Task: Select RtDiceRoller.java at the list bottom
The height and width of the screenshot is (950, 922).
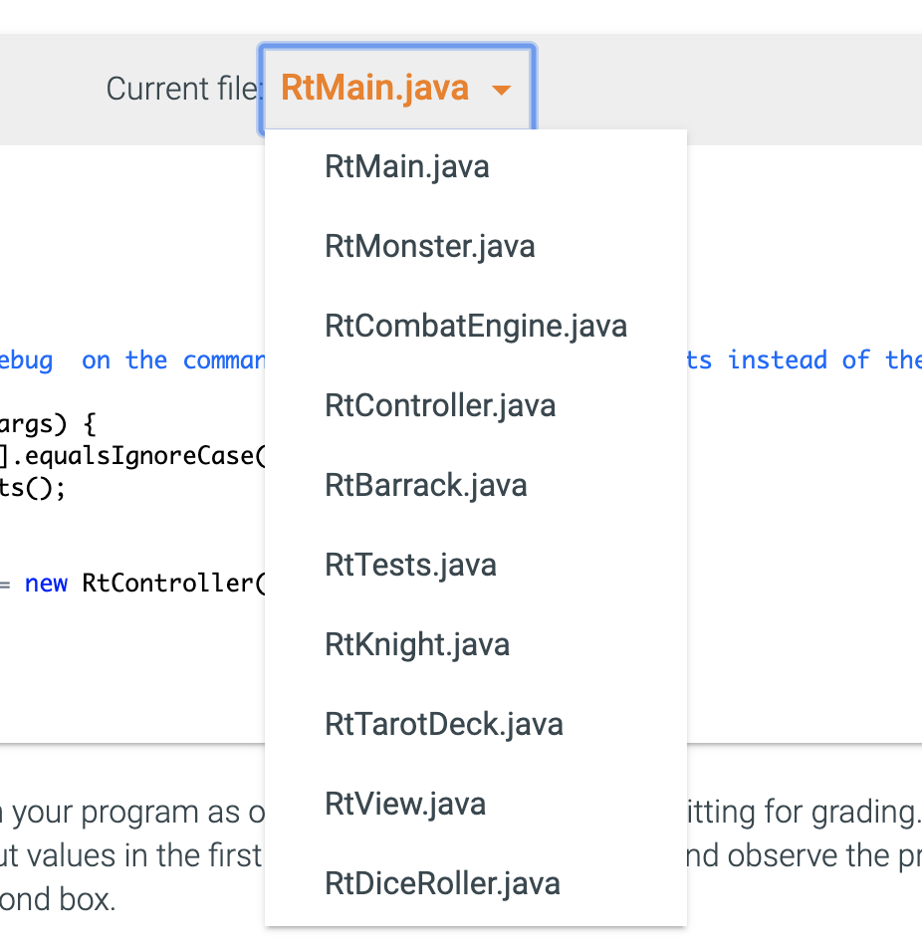Action: pos(442,883)
